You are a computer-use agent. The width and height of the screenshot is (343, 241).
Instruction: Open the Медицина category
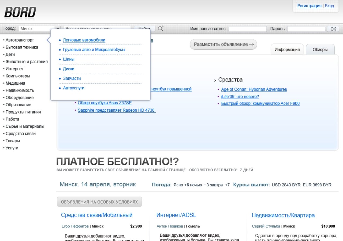click(15, 84)
